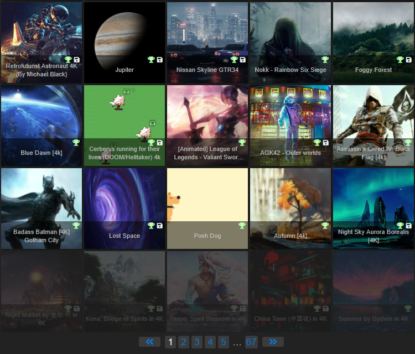The height and width of the screenshot is (354, 415).
Task: Jump to page 2
Action: 184,342
